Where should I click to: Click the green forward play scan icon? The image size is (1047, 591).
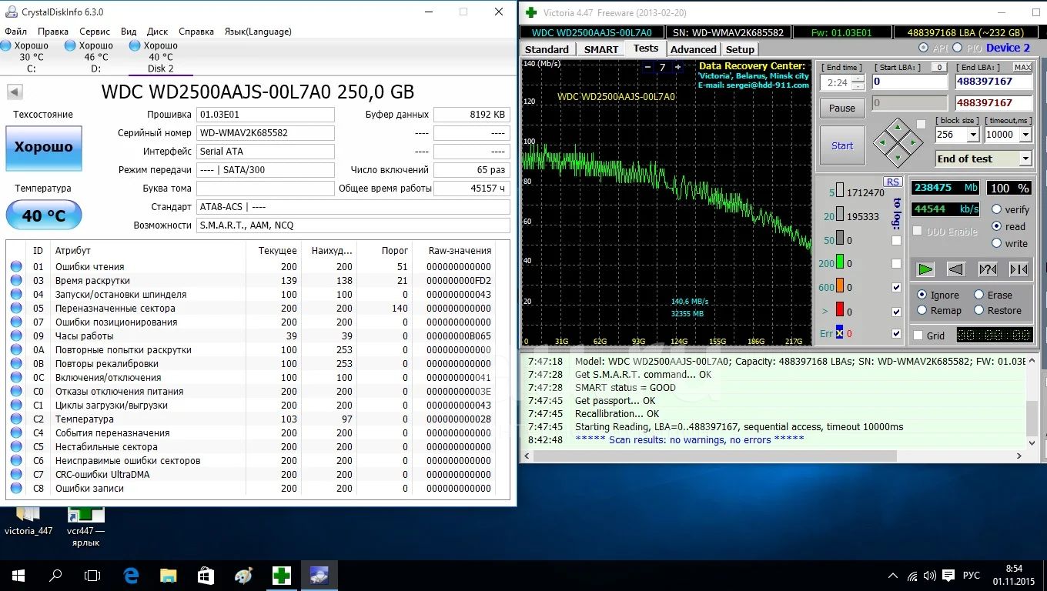pos(925,269)
